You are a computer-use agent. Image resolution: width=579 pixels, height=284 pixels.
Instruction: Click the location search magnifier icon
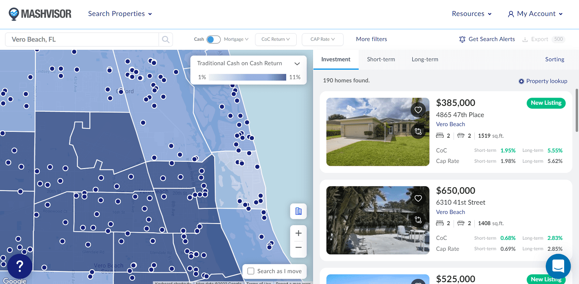166,39
